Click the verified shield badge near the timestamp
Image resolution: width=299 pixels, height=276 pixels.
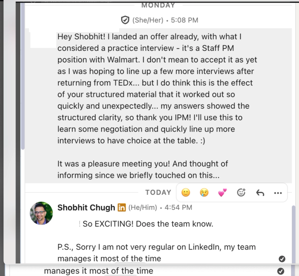point(125,20)
